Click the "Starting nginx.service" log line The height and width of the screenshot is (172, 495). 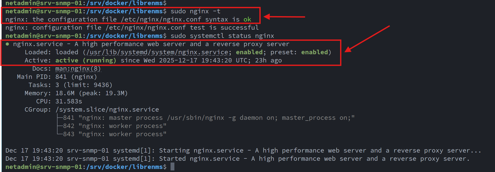(243, 150)
